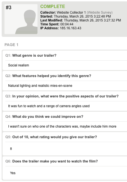
Task: Click the (Website Survey) collector type text
Action: (100, 12)
